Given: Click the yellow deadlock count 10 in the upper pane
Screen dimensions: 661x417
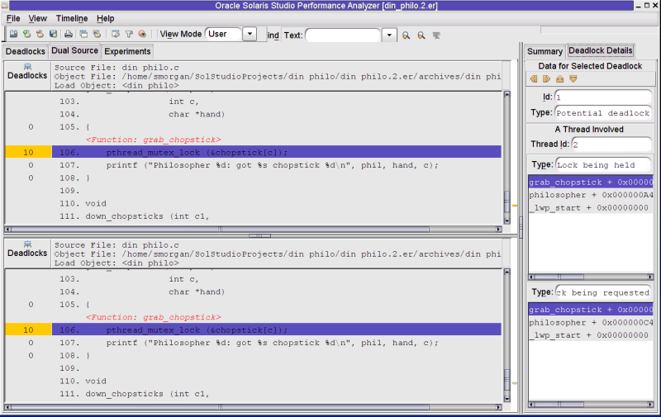Looking at the screenshot, I should pos(28,152).
